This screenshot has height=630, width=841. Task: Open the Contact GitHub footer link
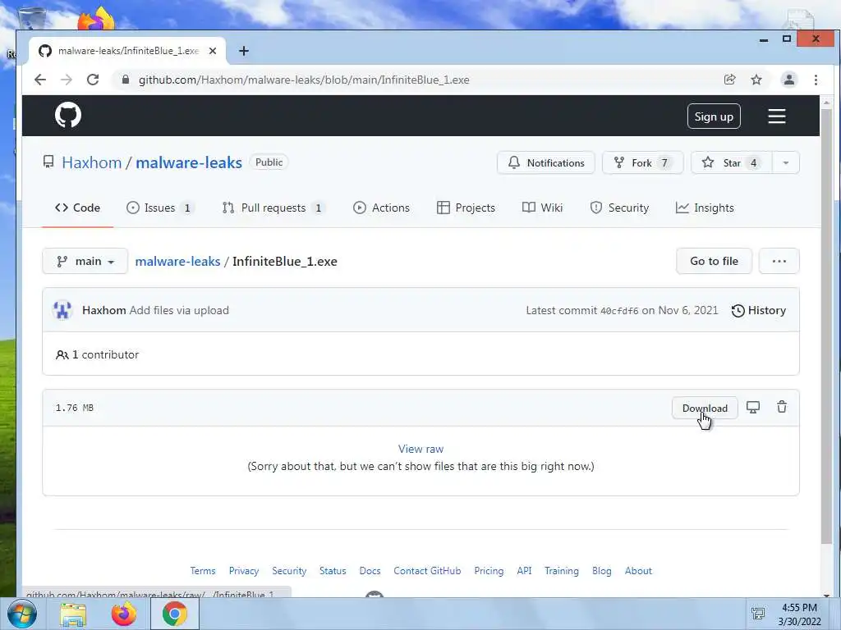pyautogui.click(x=427, y=571)
